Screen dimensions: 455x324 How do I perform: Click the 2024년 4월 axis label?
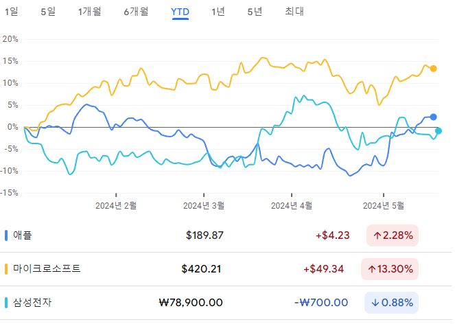(292, 206)
